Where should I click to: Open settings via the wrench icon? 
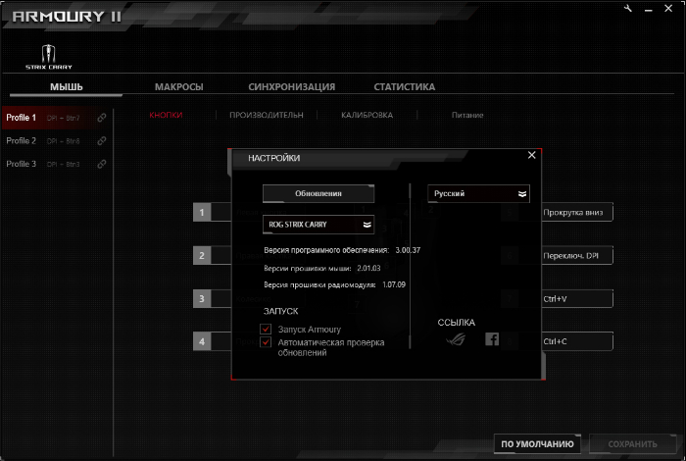pos(628,8)
